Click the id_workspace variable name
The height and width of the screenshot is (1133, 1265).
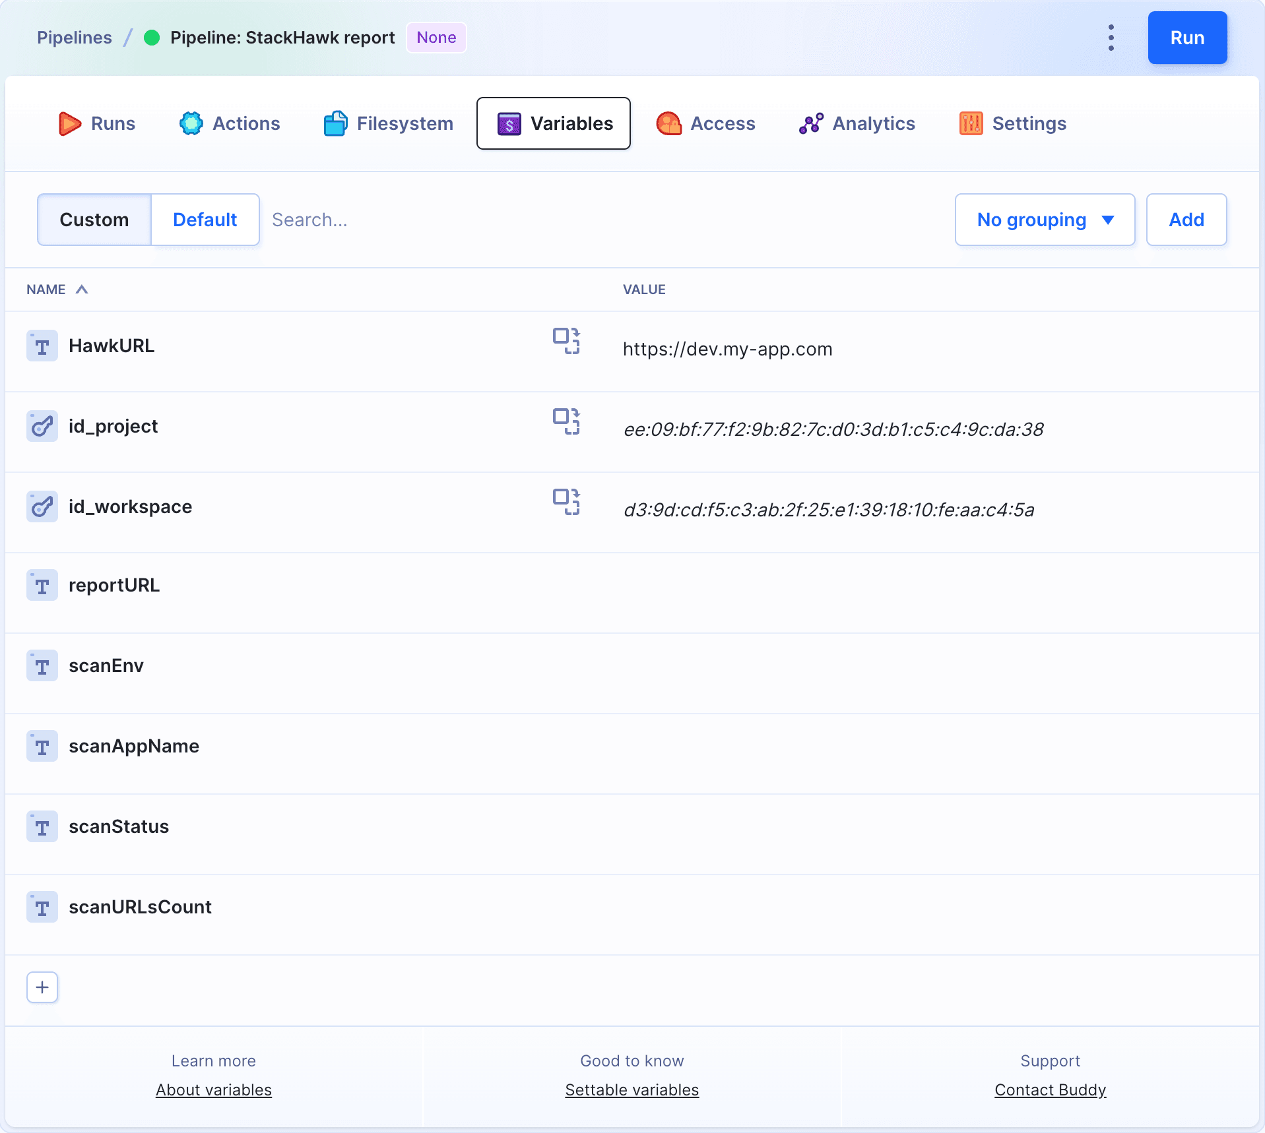point(131,507)
